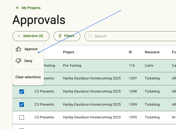
Task: Sort by the ID column header
Action: tap(130, 52)
